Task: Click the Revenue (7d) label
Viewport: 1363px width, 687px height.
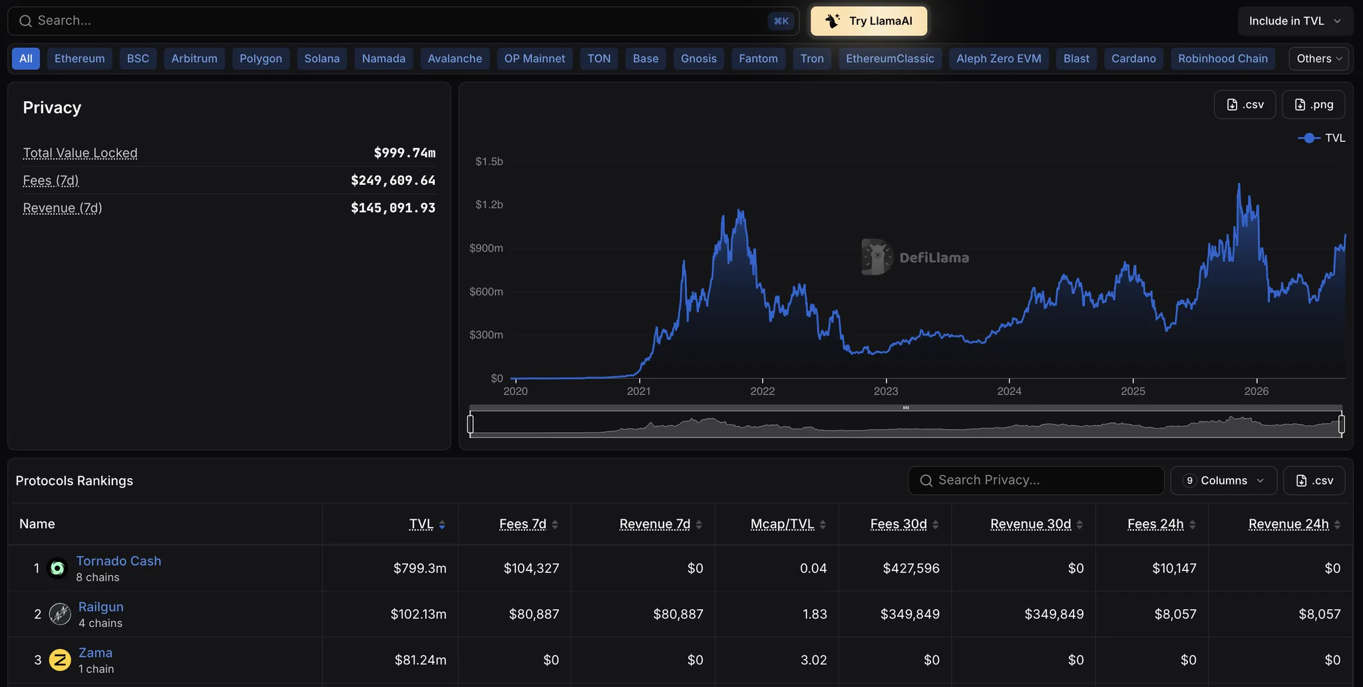Action: pyautogui.click(x=63, y=208)
